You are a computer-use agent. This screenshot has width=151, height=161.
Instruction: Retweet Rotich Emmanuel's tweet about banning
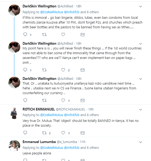44,133
